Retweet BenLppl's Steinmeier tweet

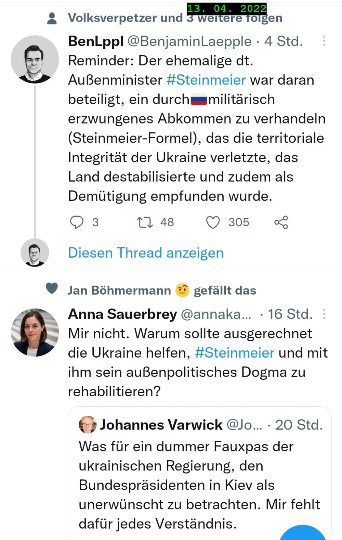[x=145, y=222]
